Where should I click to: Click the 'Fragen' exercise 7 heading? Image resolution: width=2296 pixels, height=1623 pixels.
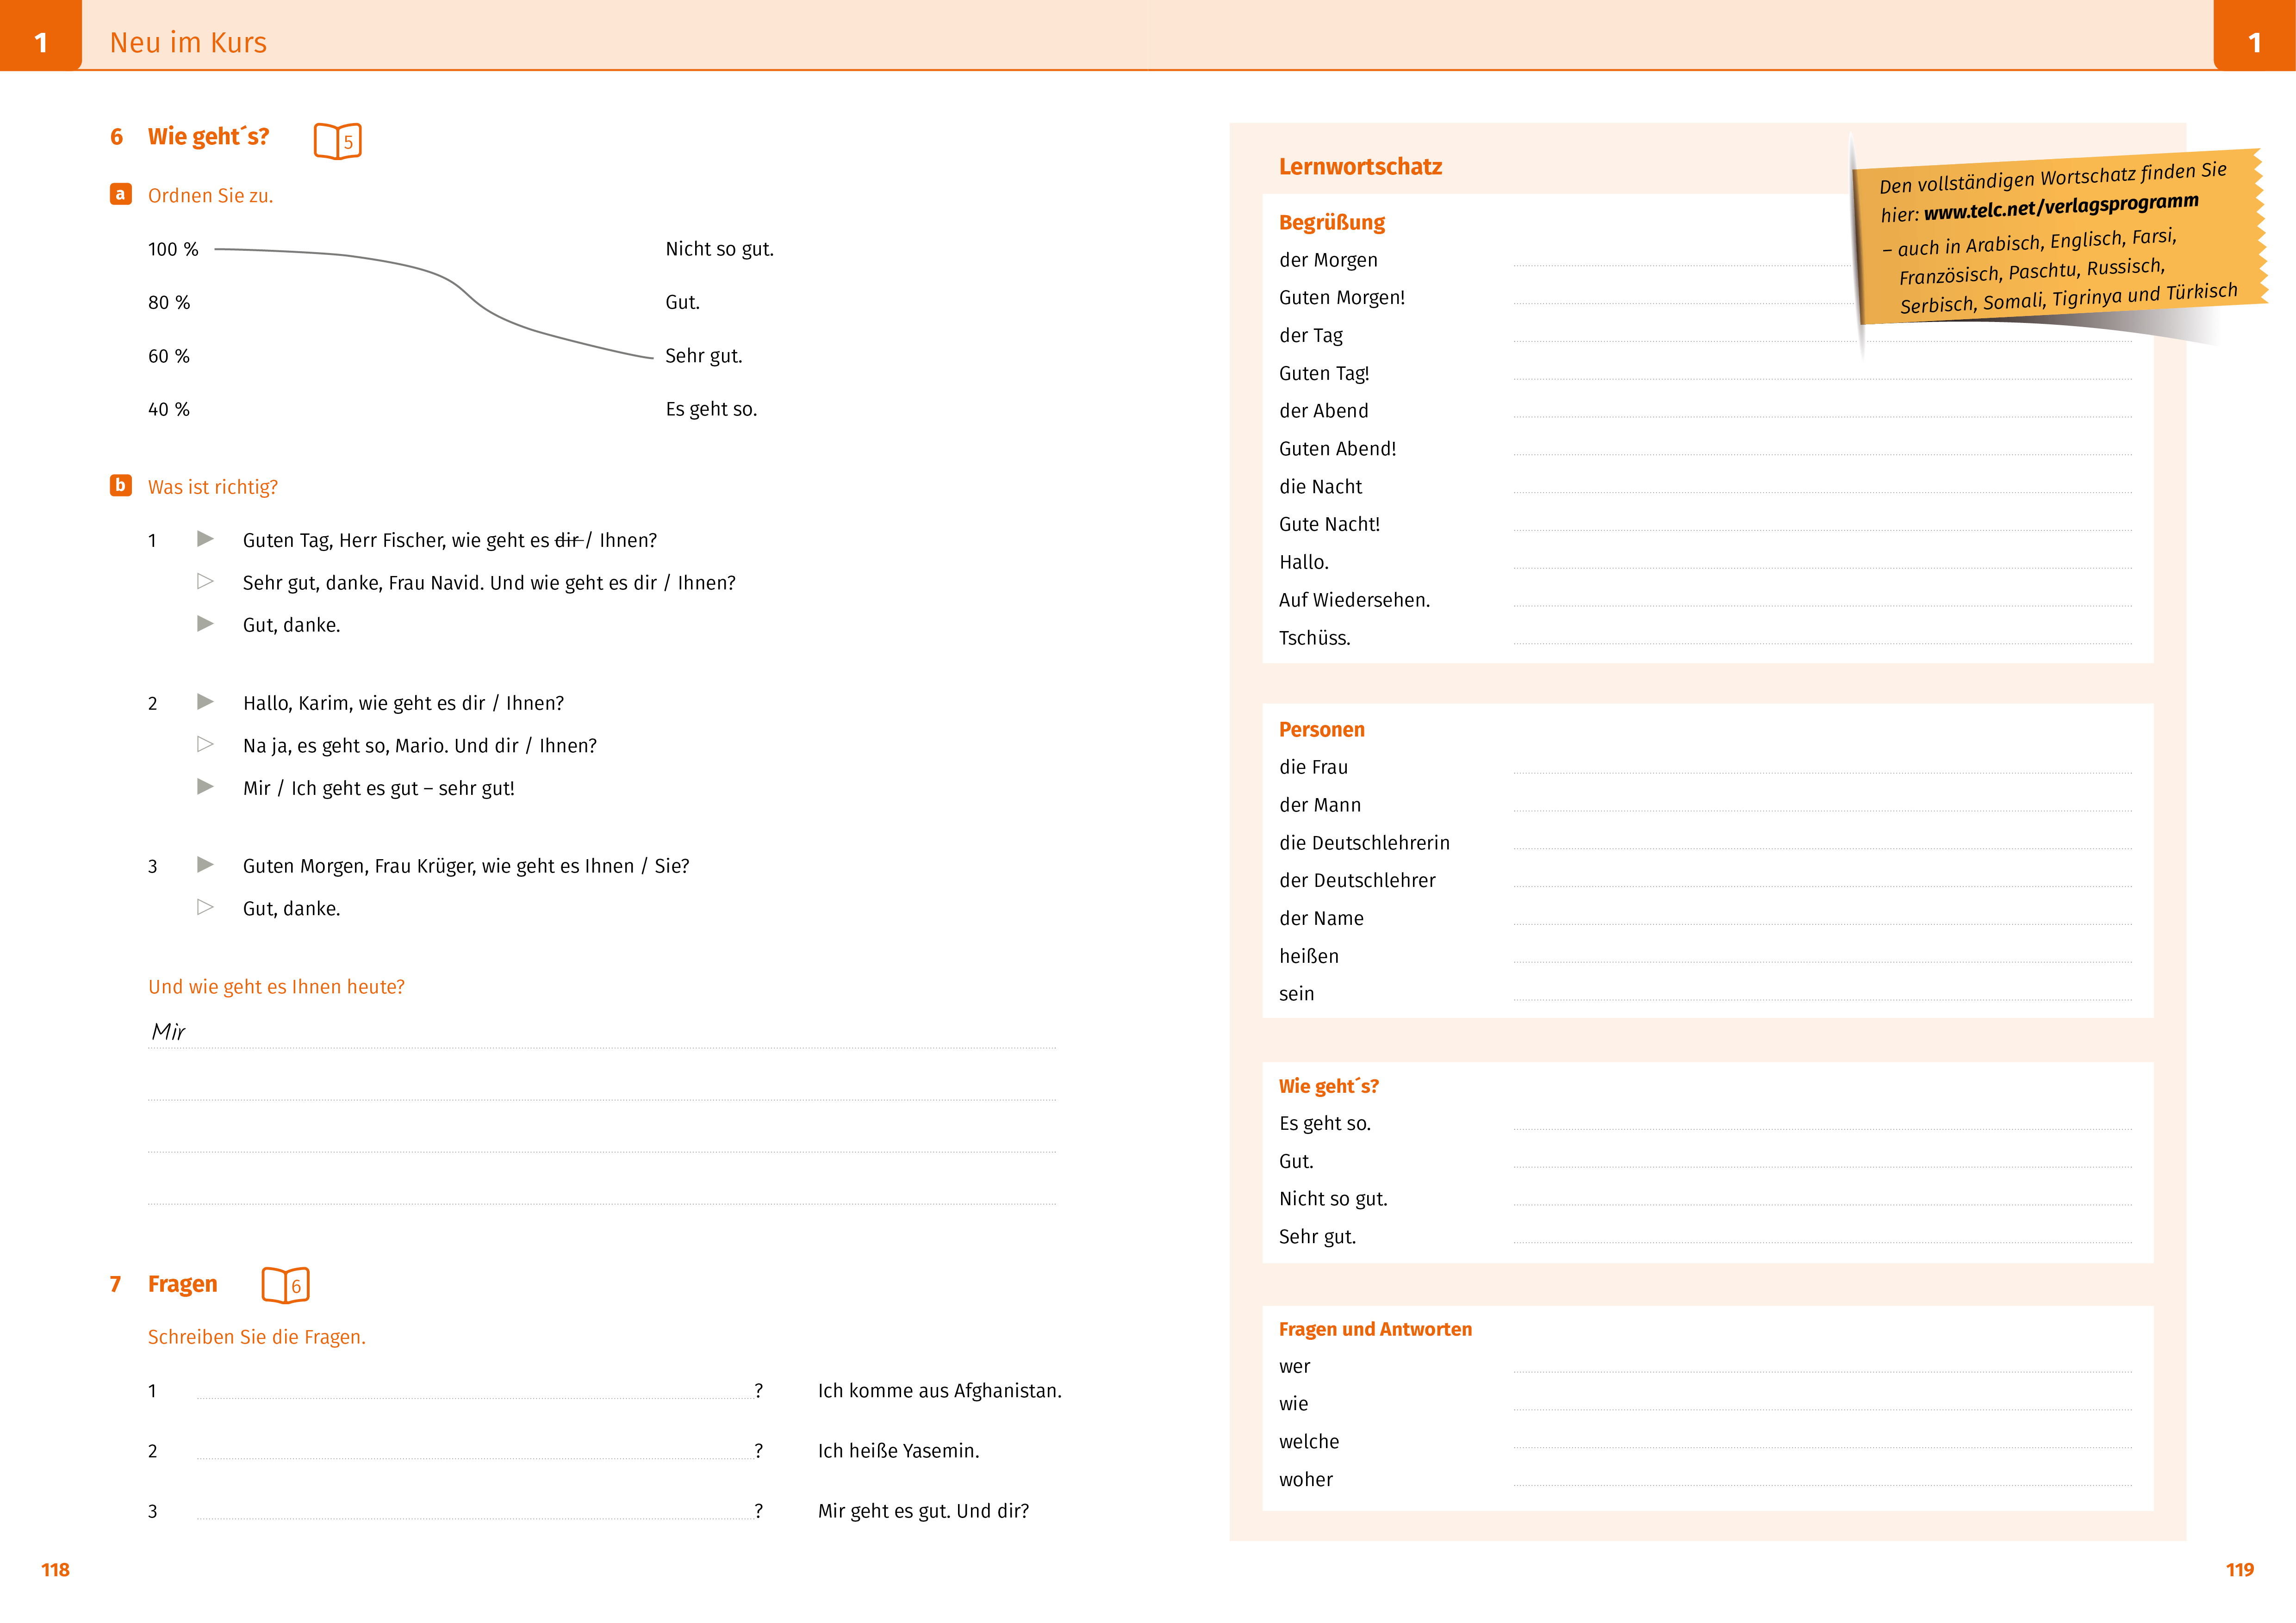[x=182, y=1284]
